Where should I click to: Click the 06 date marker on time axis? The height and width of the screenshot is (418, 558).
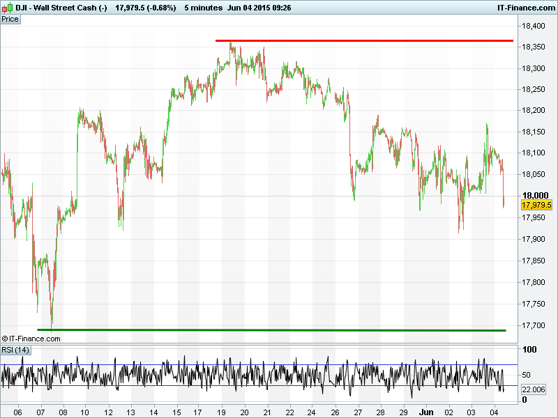(x=17, y=411)
